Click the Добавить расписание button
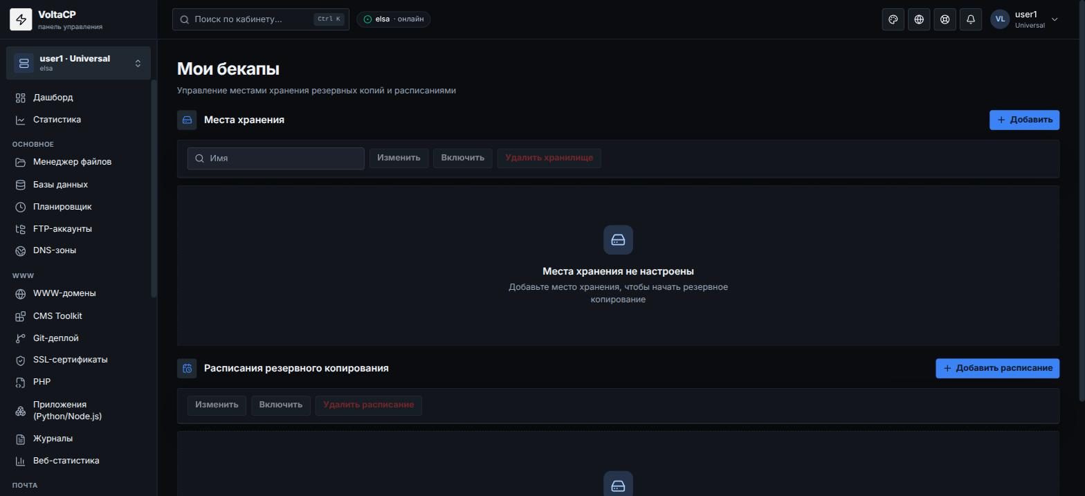 [997, 368]
